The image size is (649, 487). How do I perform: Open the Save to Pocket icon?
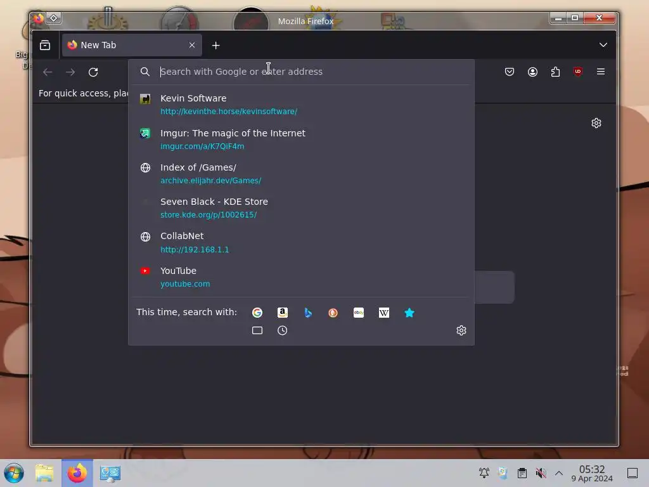tap(510, 72)
